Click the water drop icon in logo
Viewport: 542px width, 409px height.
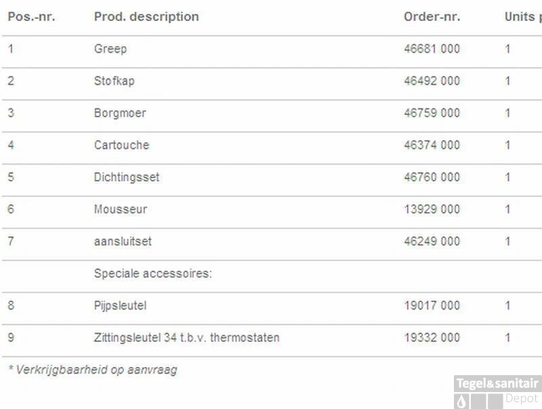tap(462, 401)
